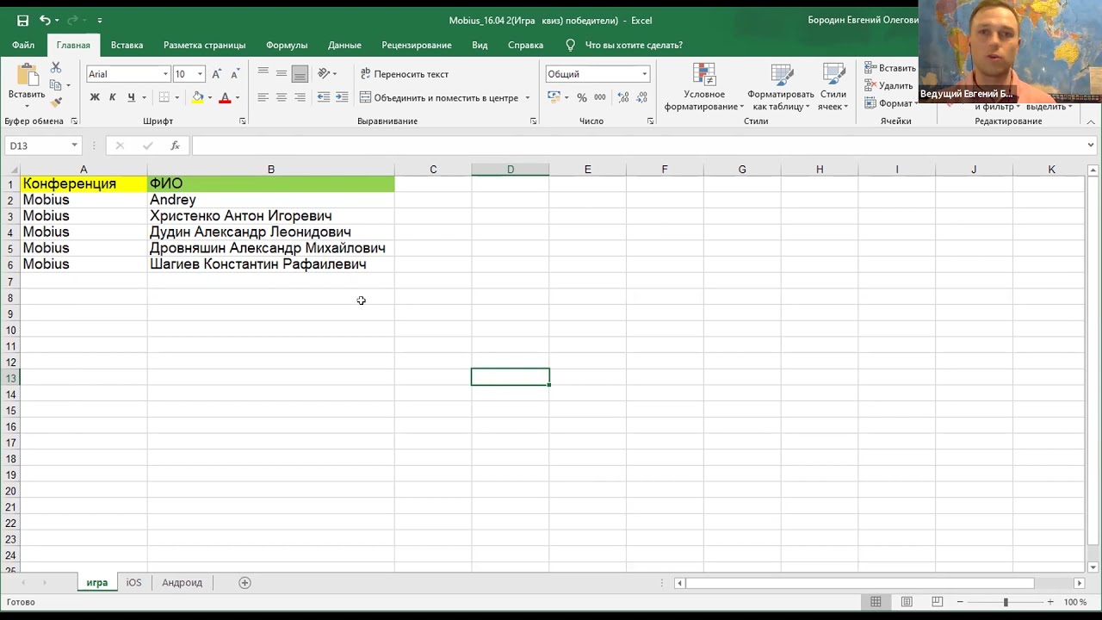Expand the merge and center options arrow
Screen dimensions: 1102x620
(527, 98)
